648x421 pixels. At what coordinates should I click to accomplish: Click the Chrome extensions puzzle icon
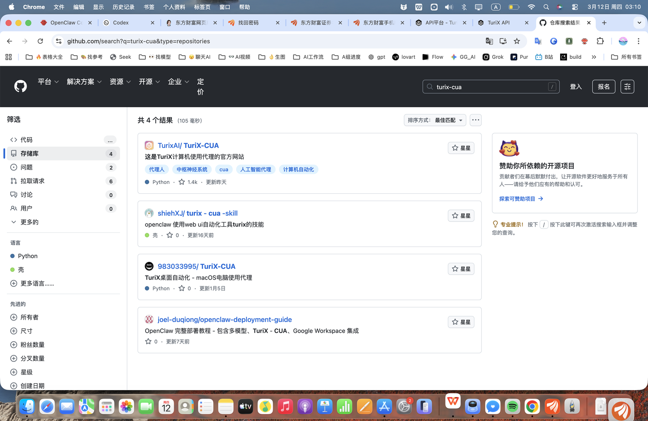(600, 41)
